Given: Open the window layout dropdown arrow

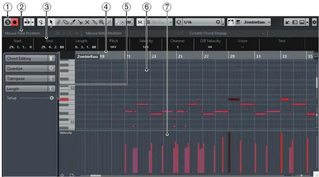Looking at the screenshot, I should pos(307,22).
